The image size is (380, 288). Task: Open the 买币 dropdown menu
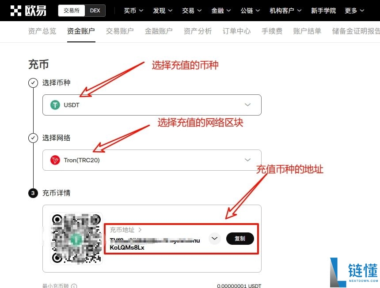coord(133,11)
